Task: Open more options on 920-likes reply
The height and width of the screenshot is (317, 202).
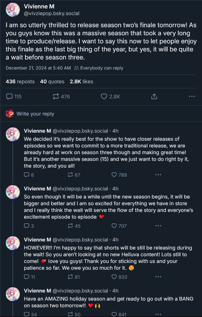Action: tap(158, 277)
